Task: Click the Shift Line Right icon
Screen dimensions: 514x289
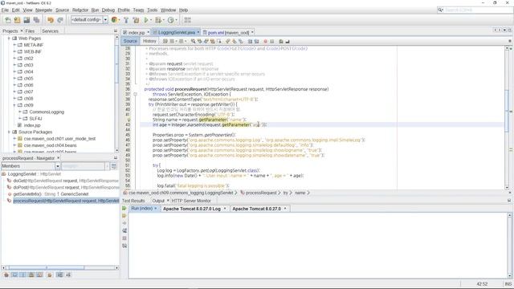Action: 256,41
